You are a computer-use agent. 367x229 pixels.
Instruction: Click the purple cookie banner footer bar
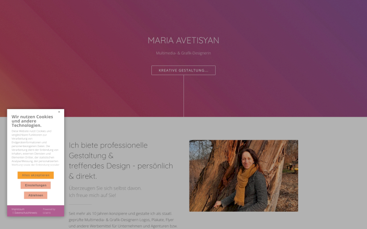pyautogui.click(x=36, y=211)
